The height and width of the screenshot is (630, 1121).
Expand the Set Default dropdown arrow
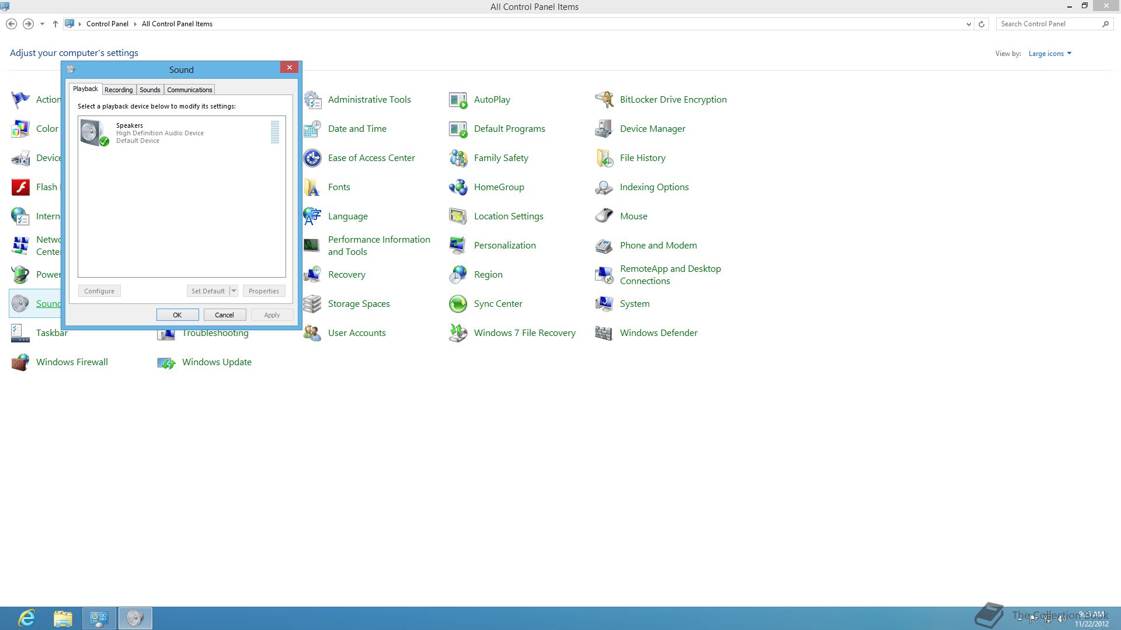tap(234, 291)
